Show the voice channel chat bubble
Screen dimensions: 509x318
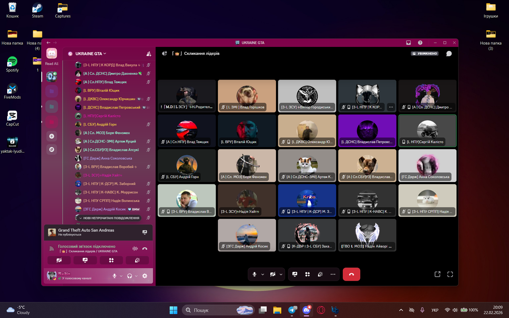[449, 54]
